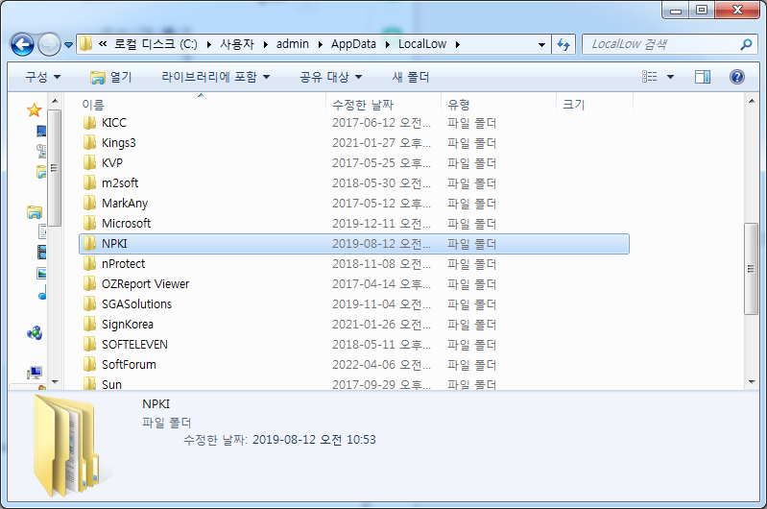The height and width of the screenshot is (509, 767).
Task: Open the Computer icon in navigation pane
Action: [35, 373]
